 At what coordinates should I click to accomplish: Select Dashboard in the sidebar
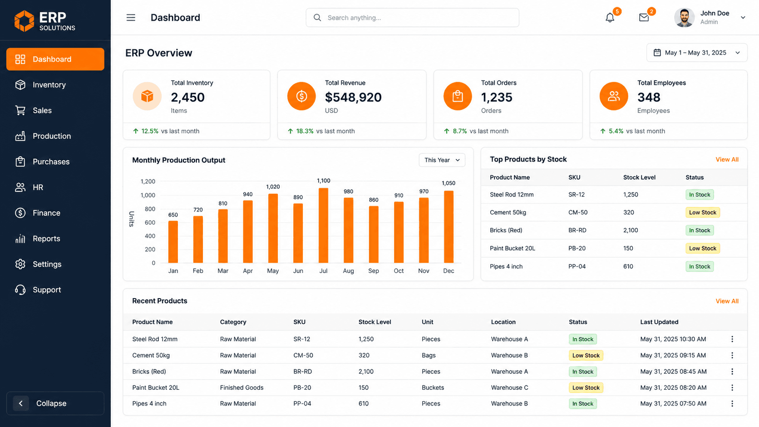[55, 59]
